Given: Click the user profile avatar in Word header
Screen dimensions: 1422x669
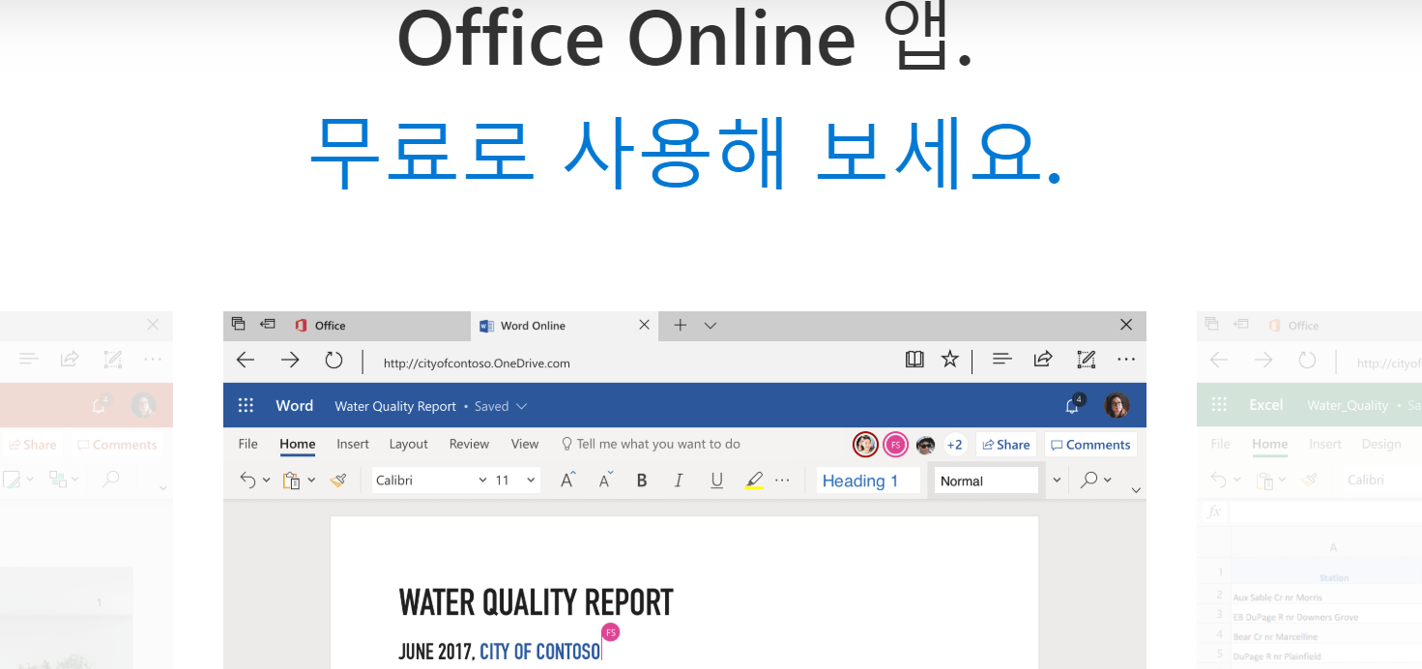Looking at the screenshot, I should pyautogui.click(x=1117, y=406).
